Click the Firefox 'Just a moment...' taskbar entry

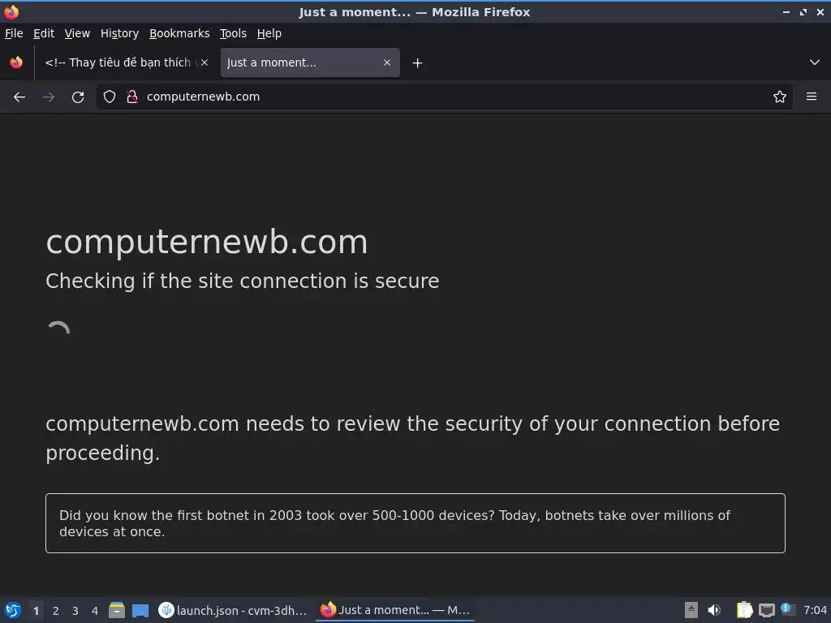coord(395,610)
